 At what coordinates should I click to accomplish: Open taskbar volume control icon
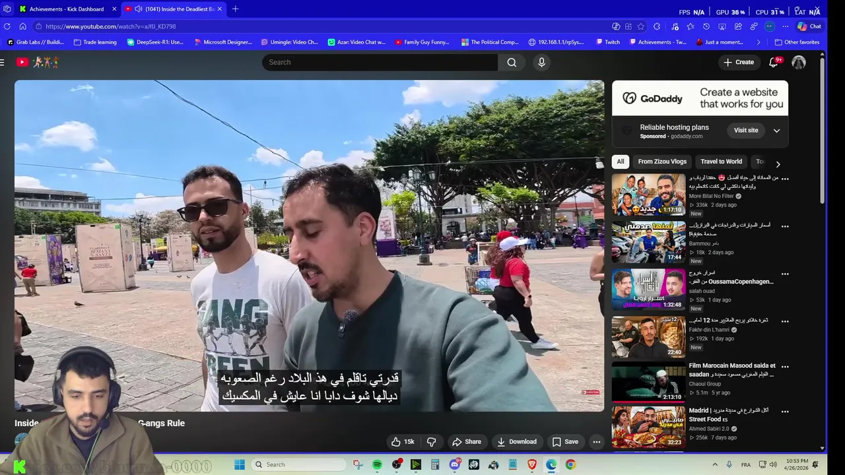773,464
